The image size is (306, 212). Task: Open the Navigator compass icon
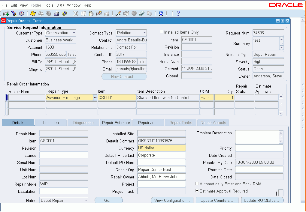21,13
